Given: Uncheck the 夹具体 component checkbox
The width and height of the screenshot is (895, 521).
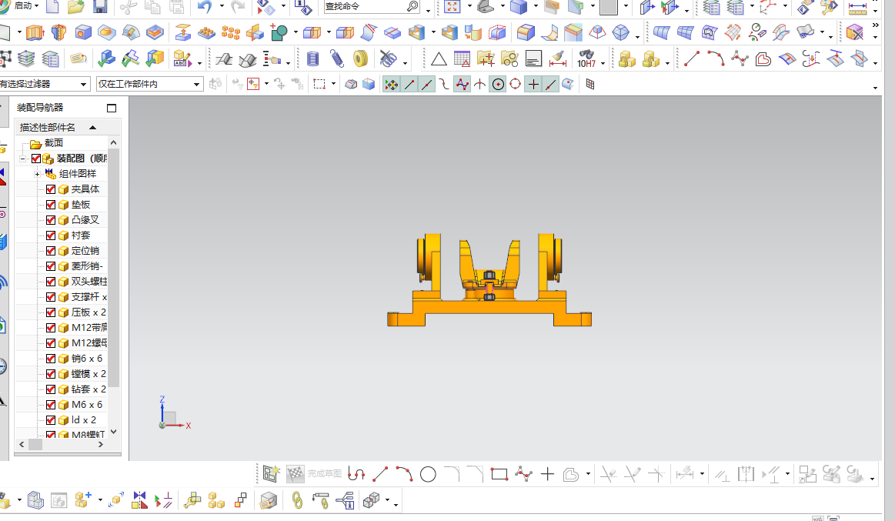Looking at the screenshot, I should (51, 189).
